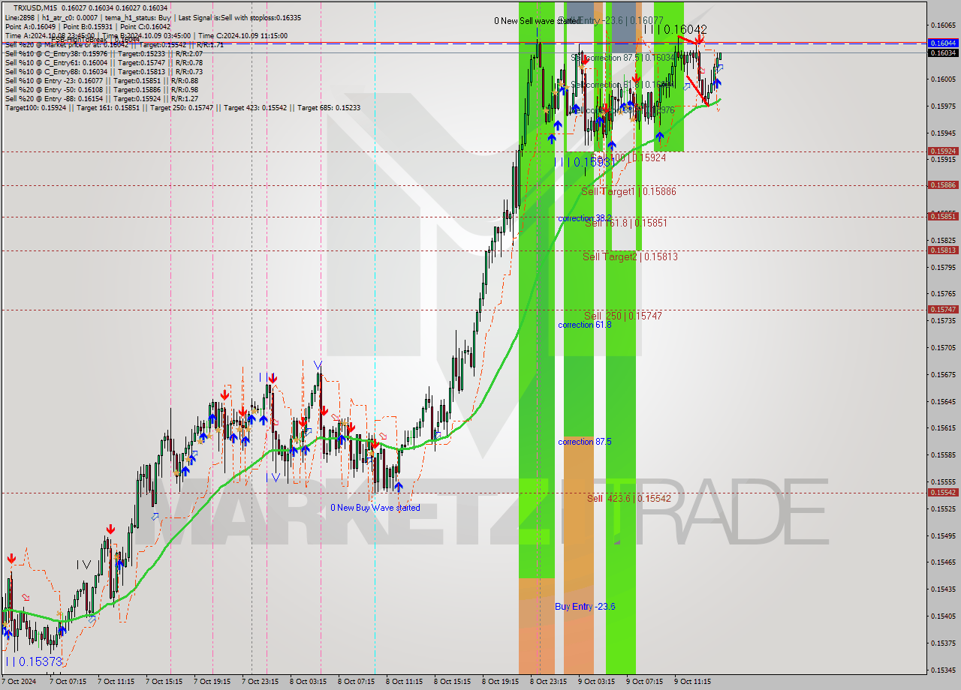Click the 0.16065 price scale value
The height and width of the screenshot is (690, 961).
[x=943, y=25]
